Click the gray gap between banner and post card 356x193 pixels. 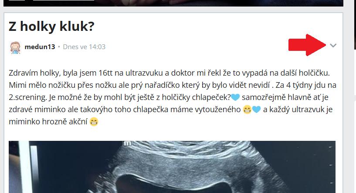coord(173,9)
